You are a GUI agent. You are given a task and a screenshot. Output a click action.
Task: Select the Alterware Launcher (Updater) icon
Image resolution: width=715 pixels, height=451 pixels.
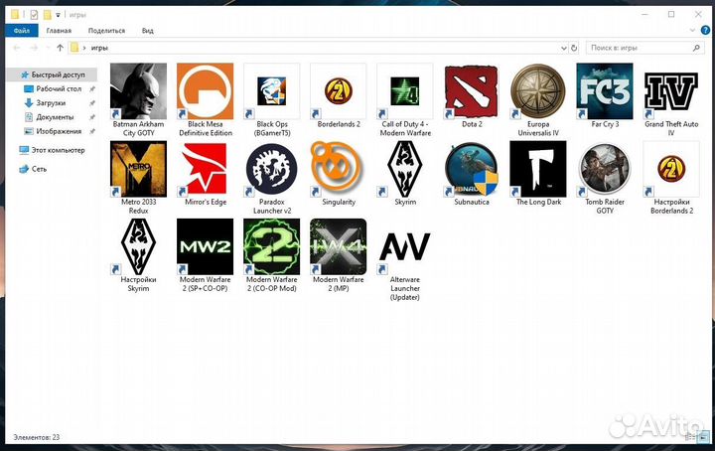(404, 245)
